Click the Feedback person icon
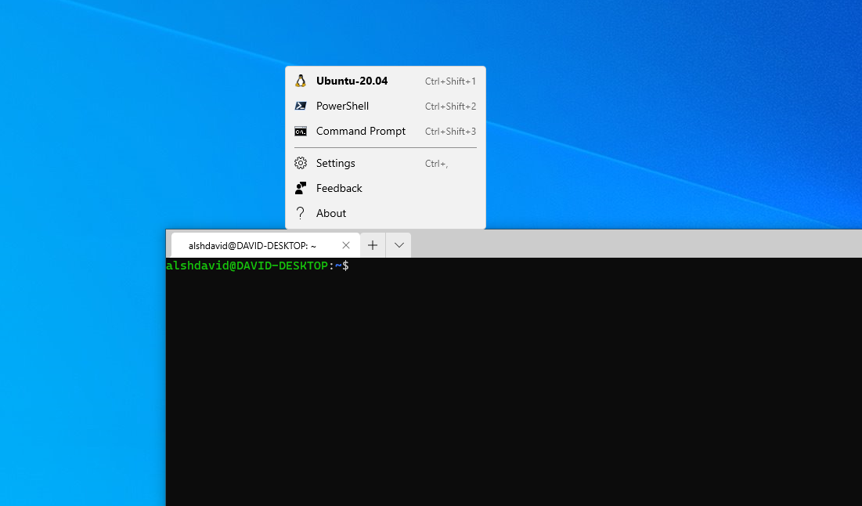 pyautogui.click(x=300, y=188)
